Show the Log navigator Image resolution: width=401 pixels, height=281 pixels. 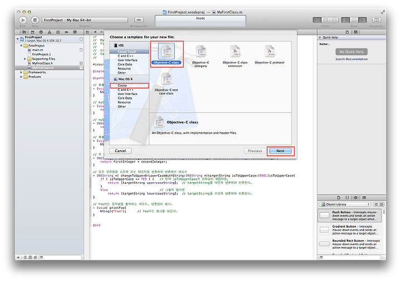[75, 32]
